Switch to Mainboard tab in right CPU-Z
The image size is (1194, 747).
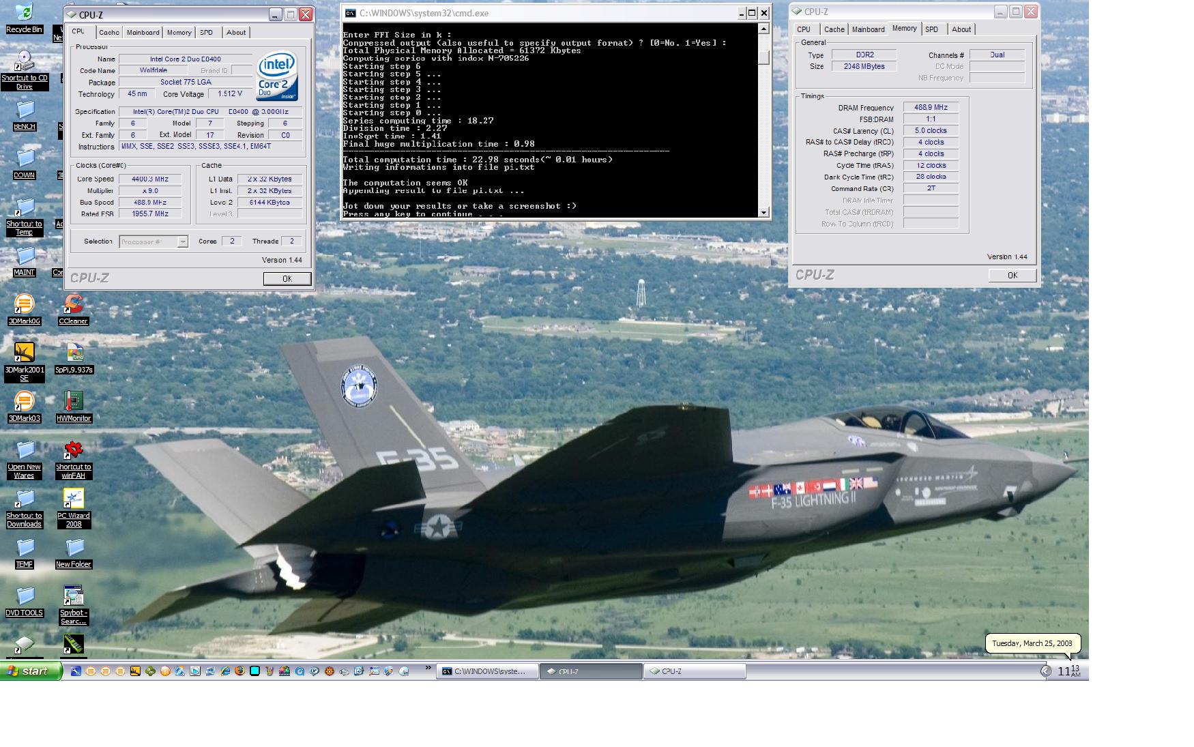click(868, 29)
